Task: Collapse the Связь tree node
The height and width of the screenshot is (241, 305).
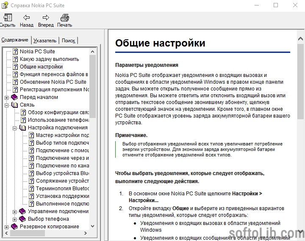Action: [6, 105]
